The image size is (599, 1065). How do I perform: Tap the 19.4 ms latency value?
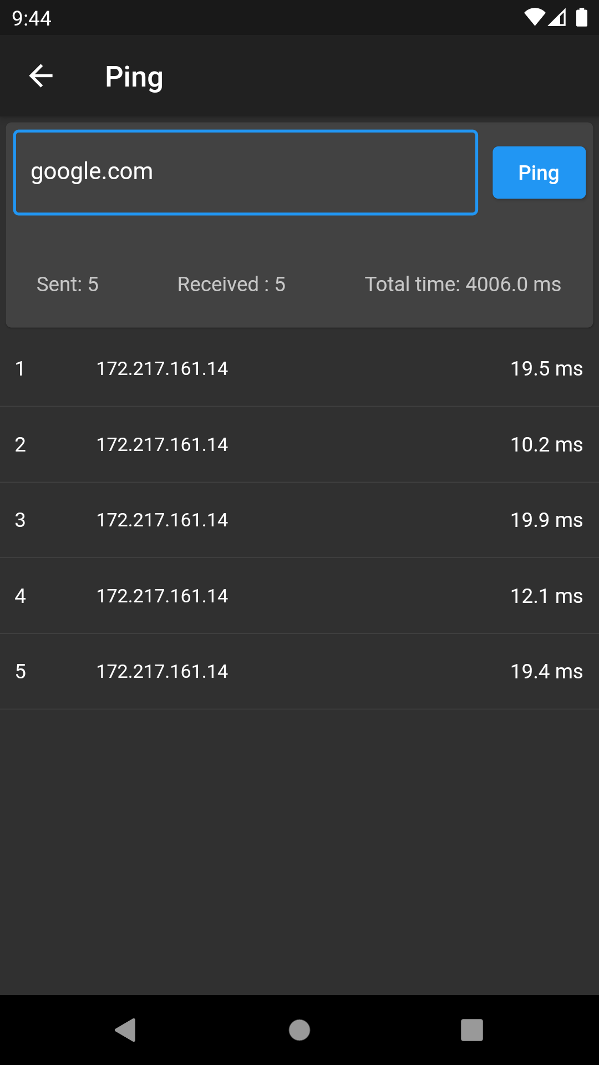click(x=546, y=672)
